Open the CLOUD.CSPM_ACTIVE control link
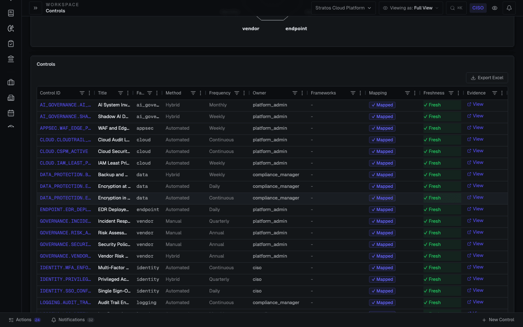 [x=64, y=152]
